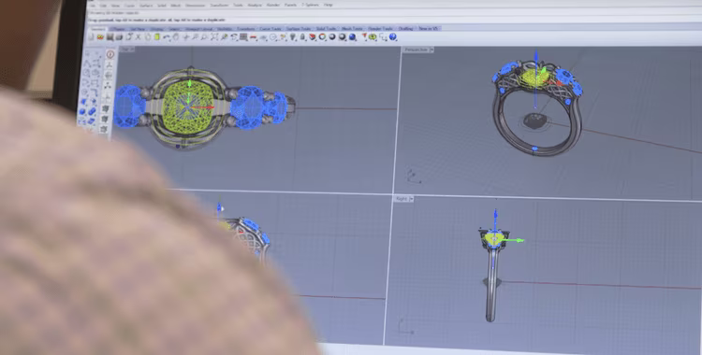Open the Curve menu
This screenshot has height=355, width=702.
click(x=129, y=6)
